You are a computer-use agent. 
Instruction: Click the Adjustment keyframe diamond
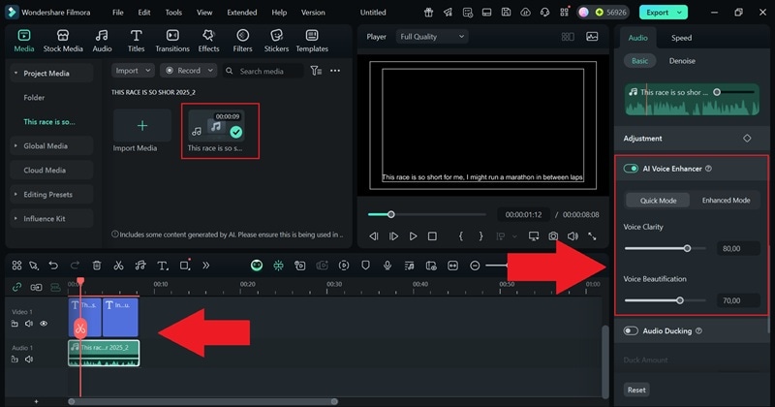747,139
